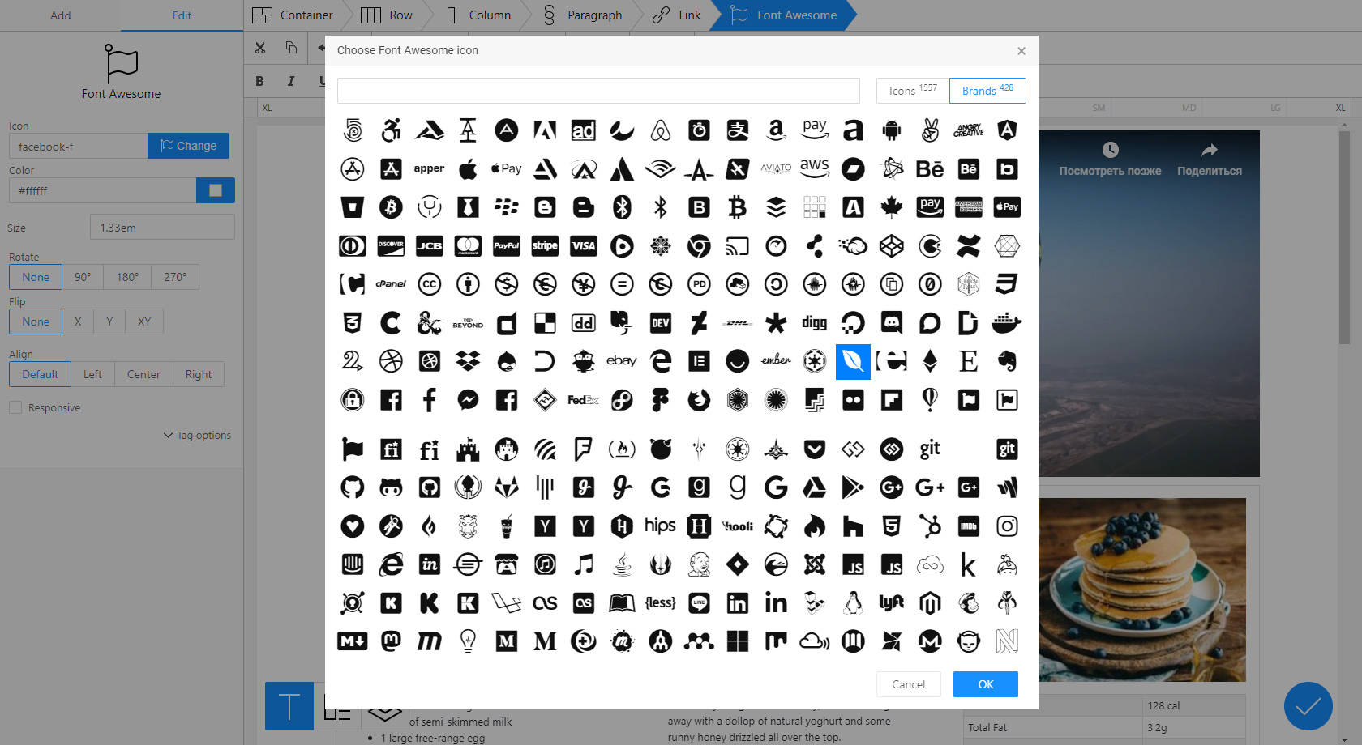This screenshot has height=745, width=1362.
Task: Choose the Apple Pay text icon
Action: tap(507, 169)
